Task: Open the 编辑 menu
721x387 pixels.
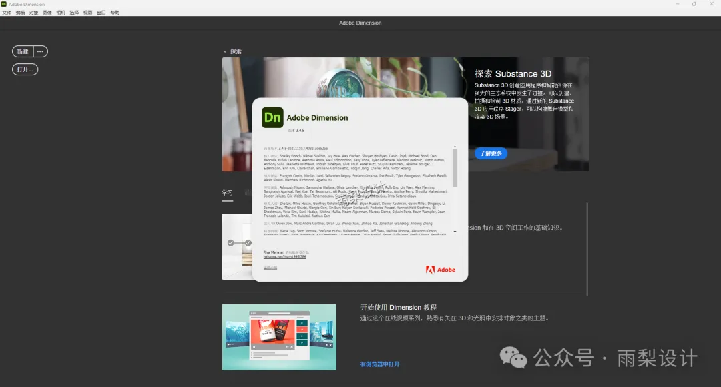Action: pyautogui.click(x=20, y=13)
